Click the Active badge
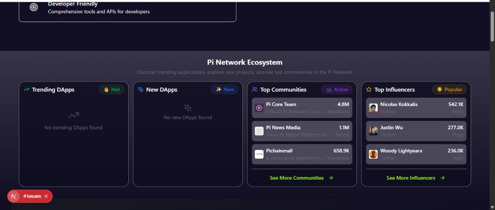This screenshot has width=495, height=210. point(337,90)
